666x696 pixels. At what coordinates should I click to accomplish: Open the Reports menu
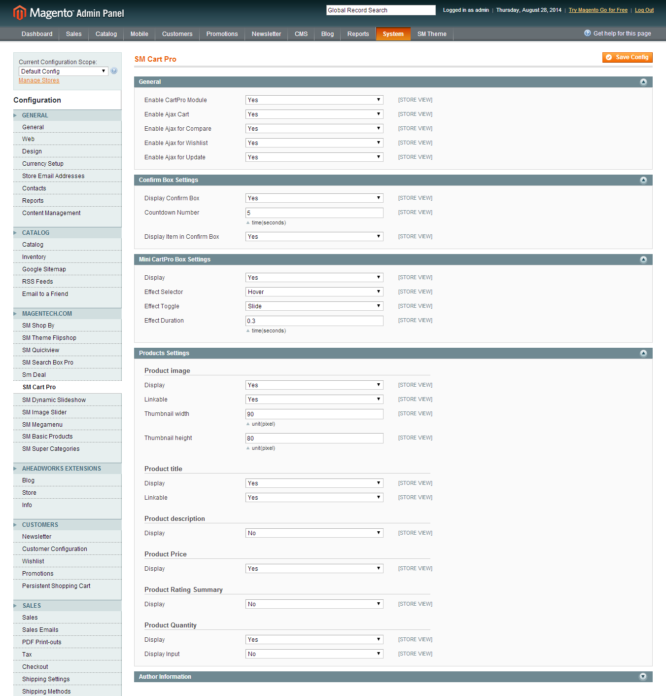point(358,34)
